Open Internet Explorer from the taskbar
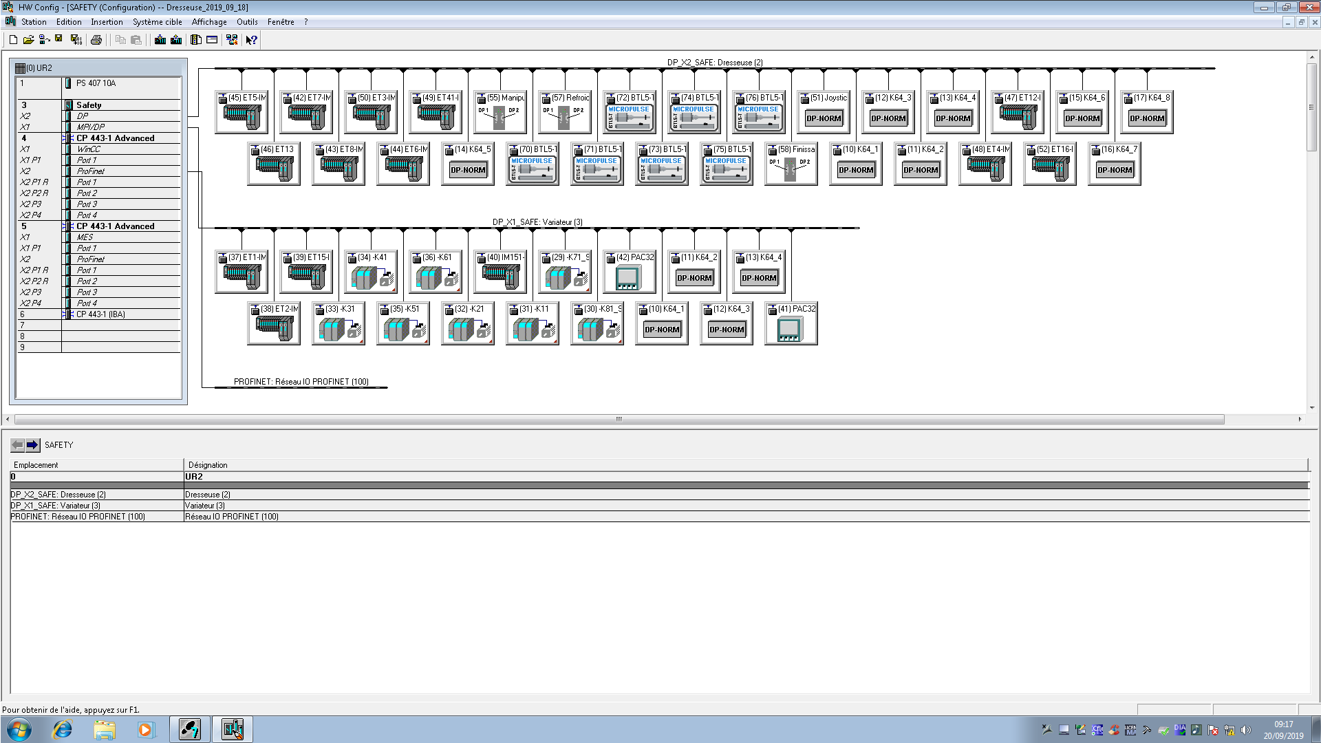Screen dimensions: 1321x743 [x=63, y=729]
